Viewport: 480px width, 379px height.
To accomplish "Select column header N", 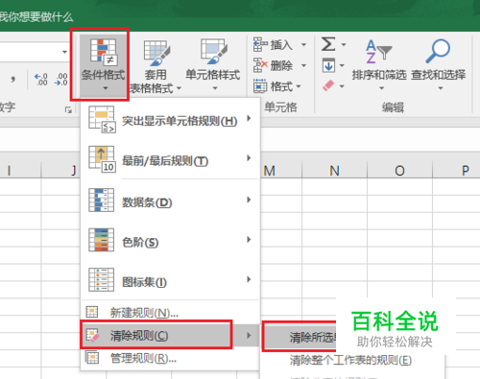I will tap(334, 170).
